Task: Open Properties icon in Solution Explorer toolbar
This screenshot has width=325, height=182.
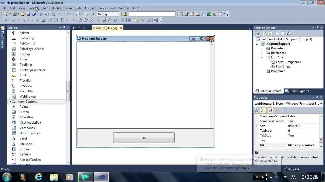Action: pos(257,33)
